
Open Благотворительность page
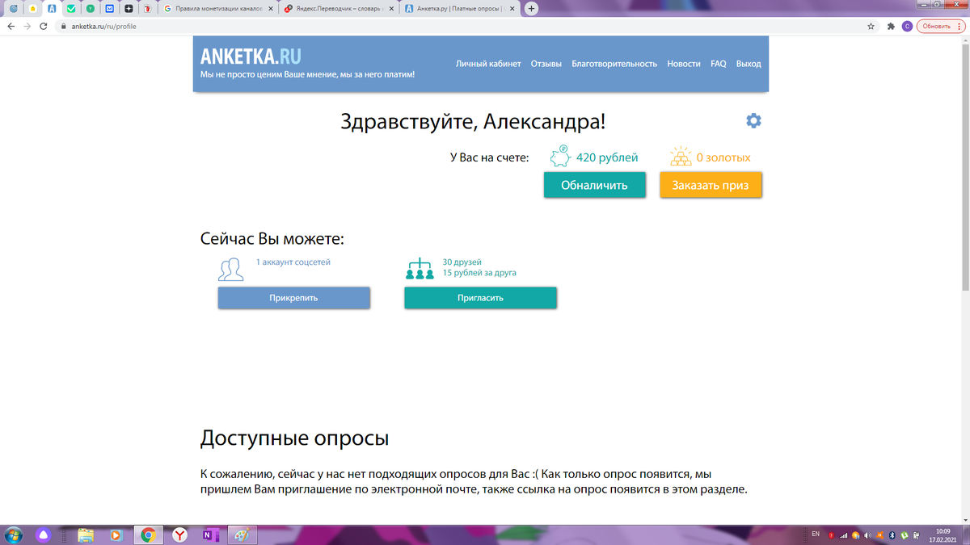pos(614,64)
